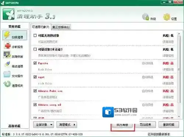Image resolution: width=184 pixels, height=137 pixels.
Task: Click the 已升级到最新版本 status text
Action: coord(159,134)
